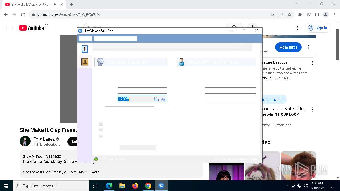
Task: Switch to the She Make It Clap tab
Action: tap(31, 5)
